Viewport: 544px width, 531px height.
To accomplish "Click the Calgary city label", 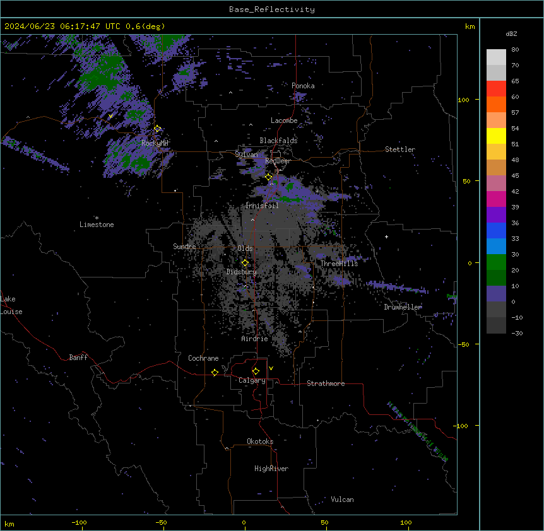I will (x=252, y=380).
